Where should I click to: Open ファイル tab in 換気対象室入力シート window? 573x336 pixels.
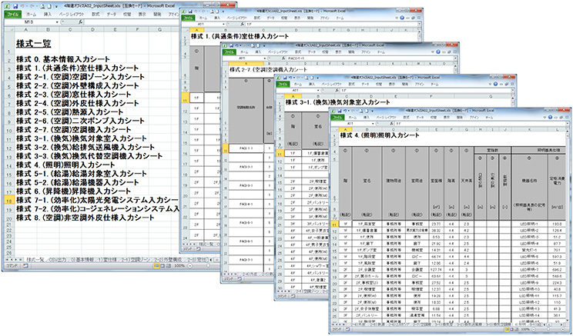(283, 84)
